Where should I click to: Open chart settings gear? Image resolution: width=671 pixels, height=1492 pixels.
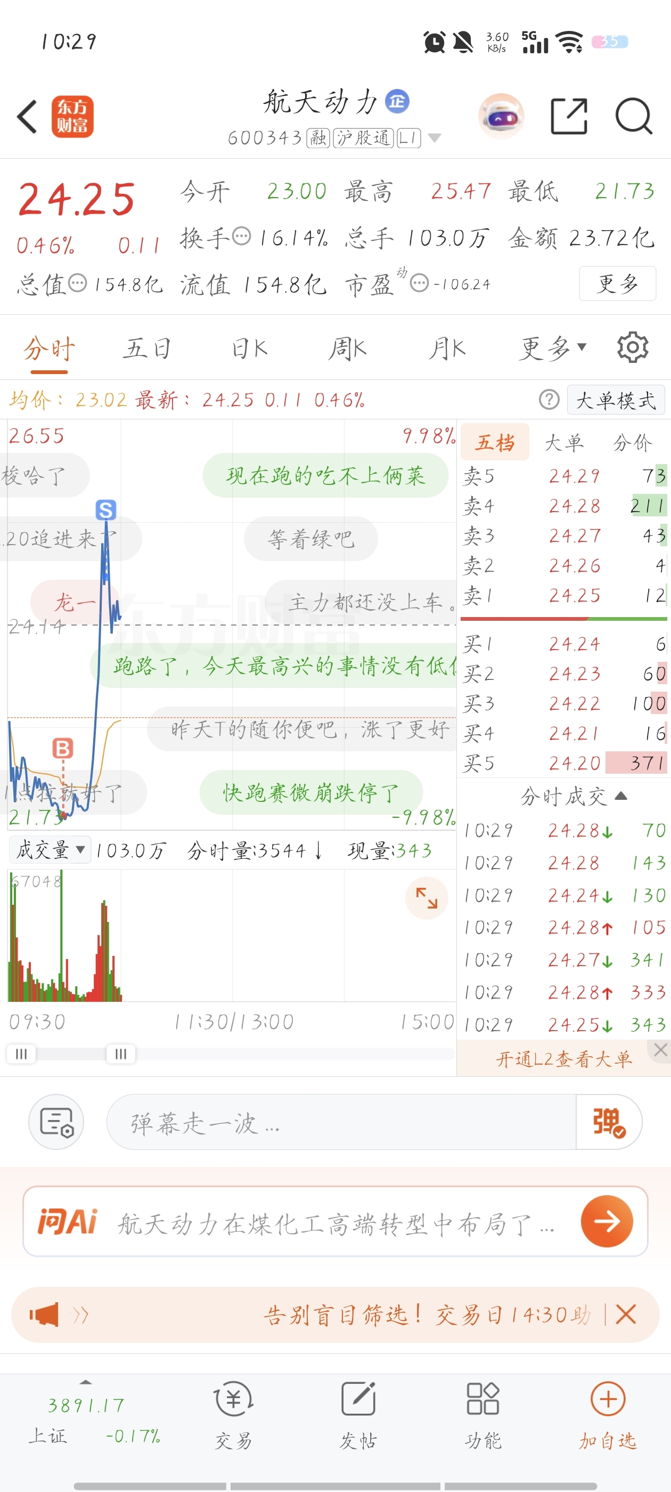point(632,347)
